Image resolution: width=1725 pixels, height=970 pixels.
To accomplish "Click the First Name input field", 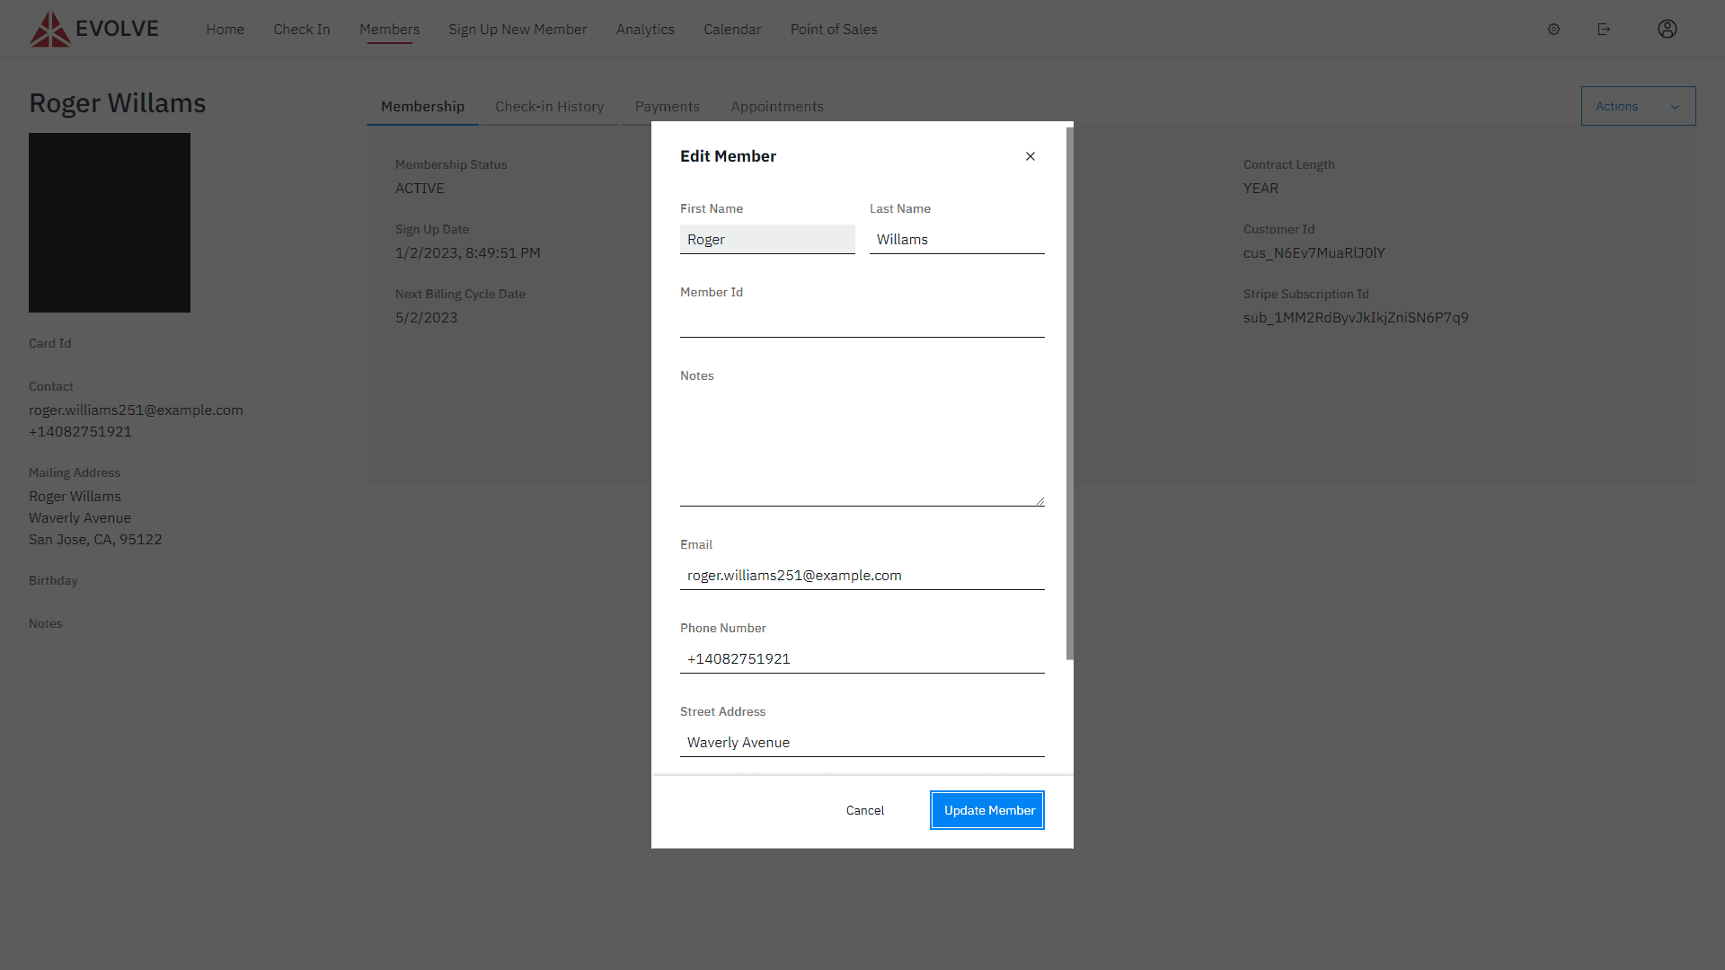I will (767, 239).
